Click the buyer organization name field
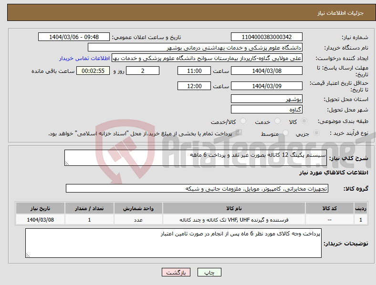The image size is (376, 285). pos(195,47)
